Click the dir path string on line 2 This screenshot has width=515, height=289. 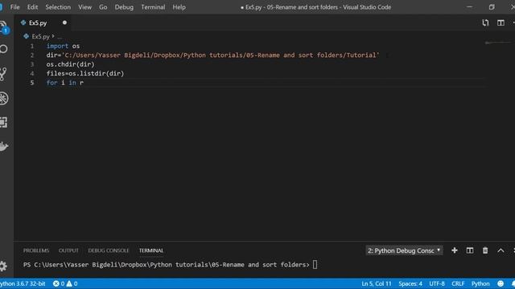click(220, 55)
